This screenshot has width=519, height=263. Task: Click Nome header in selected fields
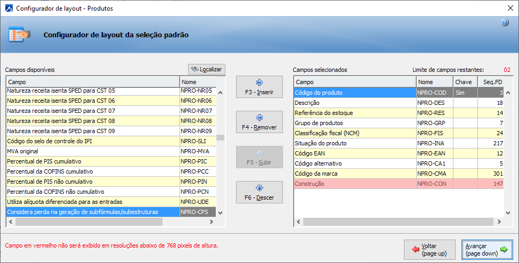coord(435,82)
